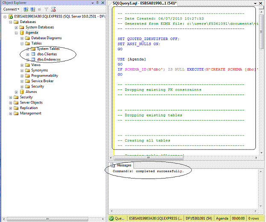Click Object Explorer horizontal scrollbar thumb

click(47, 219)
